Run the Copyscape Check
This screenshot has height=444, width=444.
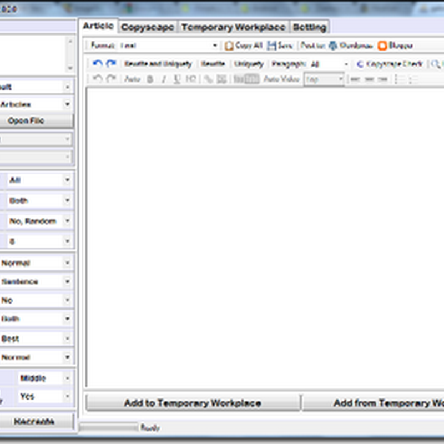tap(390, 64)
